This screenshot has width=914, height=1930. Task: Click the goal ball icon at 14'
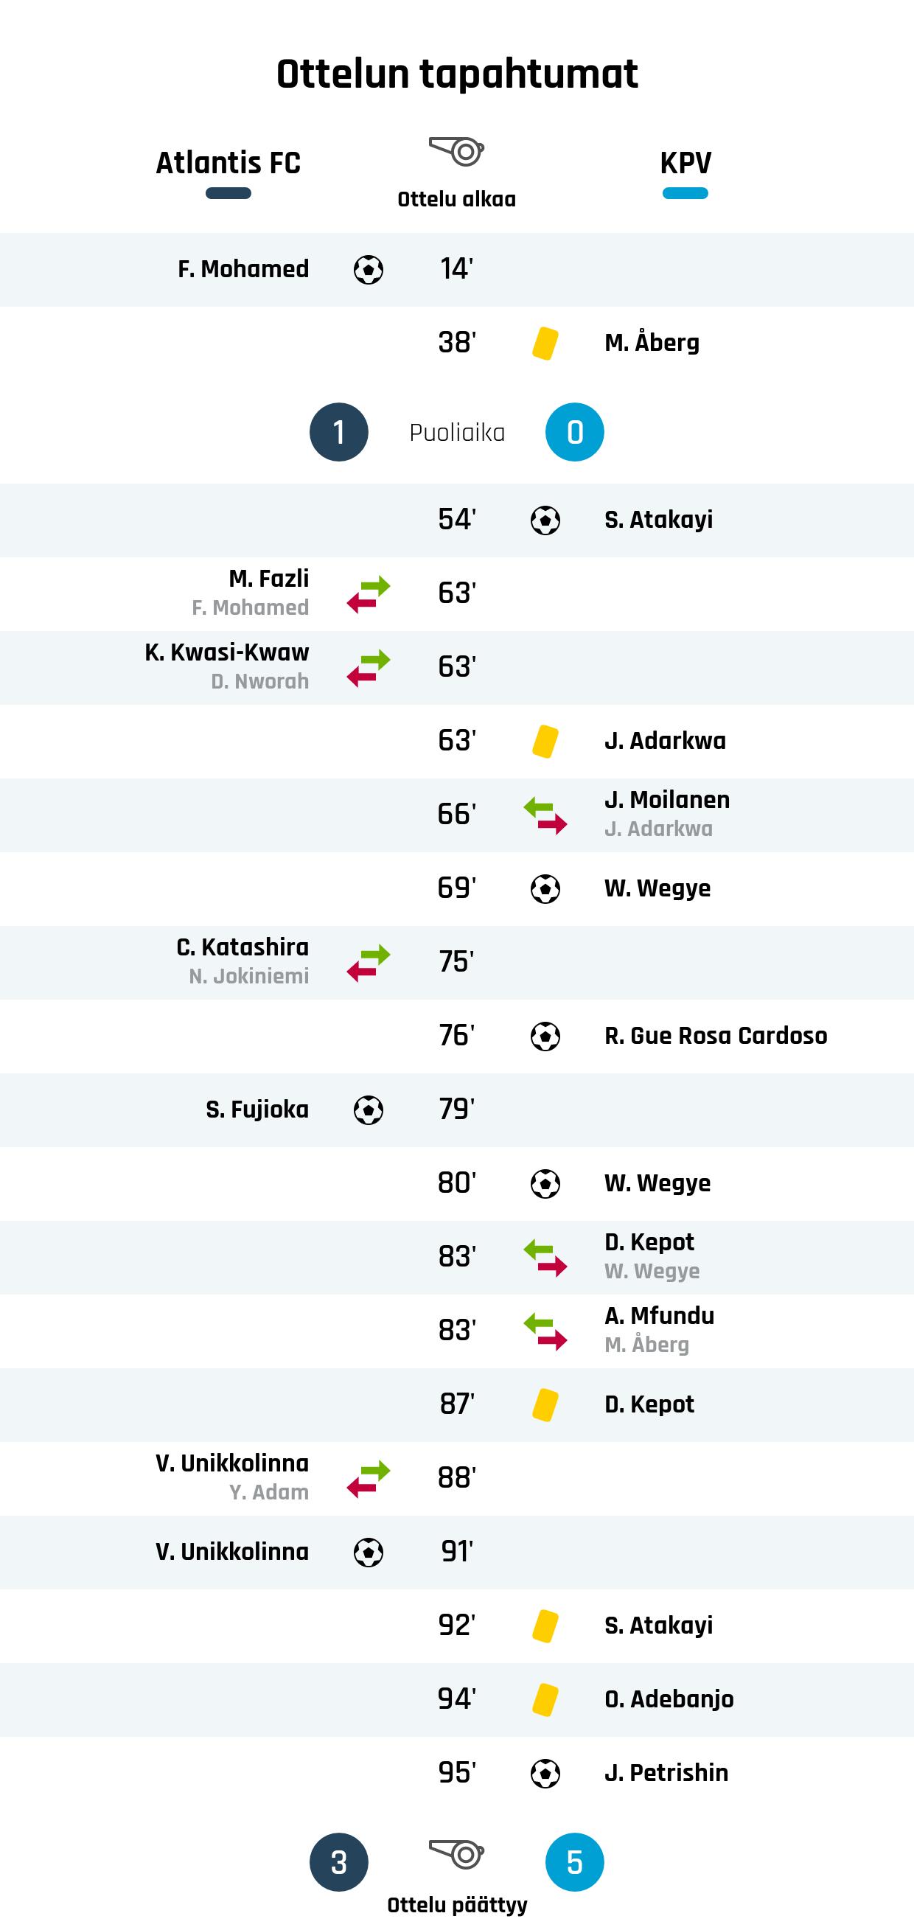coord(368,270)
